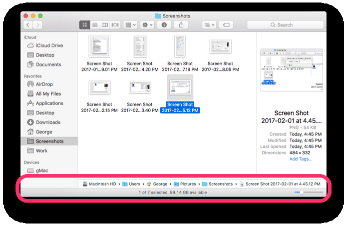Open the item arrangement dropdown
The height and width of the screenshot is (226, 347).
point(131,25)
